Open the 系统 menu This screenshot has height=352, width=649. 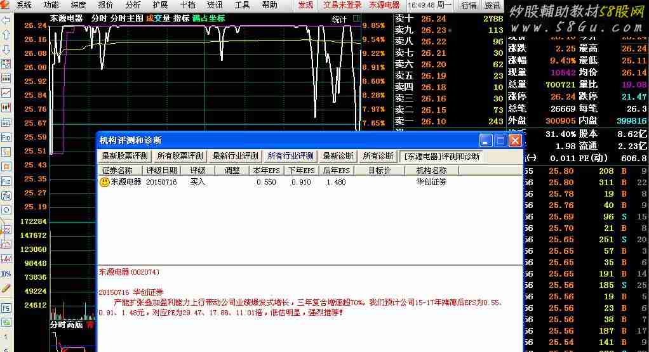(x=24, y=5)
